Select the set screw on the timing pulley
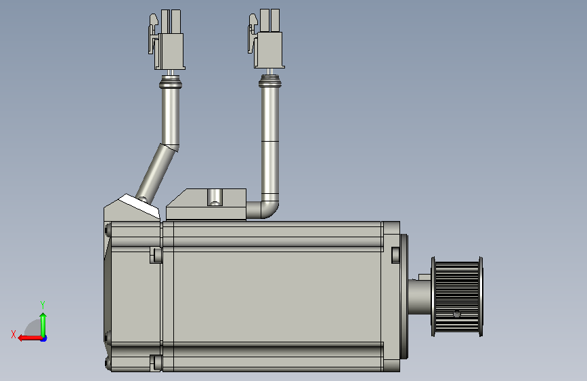587x381 pixels. (x=456, y=314)
